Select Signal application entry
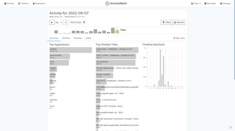 tap(52, 94)
